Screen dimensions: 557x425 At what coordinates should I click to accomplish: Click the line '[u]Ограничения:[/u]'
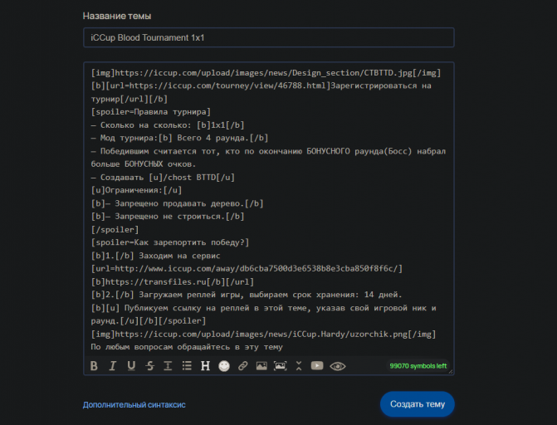[x=136, y=190]
